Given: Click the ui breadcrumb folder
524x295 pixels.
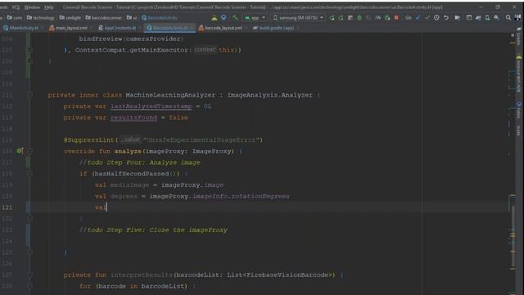Looking at the screenshot, I should pos(132,18).
